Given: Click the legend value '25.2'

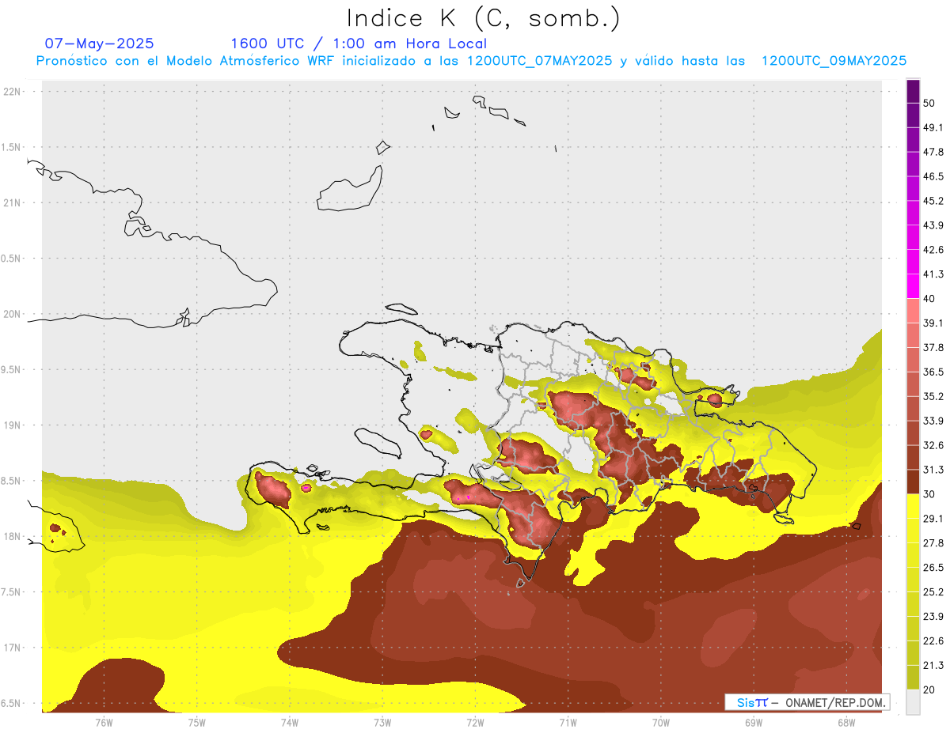Looking at the screenshot, I should (933, 591).
